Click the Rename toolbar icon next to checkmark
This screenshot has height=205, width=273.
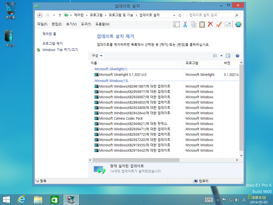227,24
